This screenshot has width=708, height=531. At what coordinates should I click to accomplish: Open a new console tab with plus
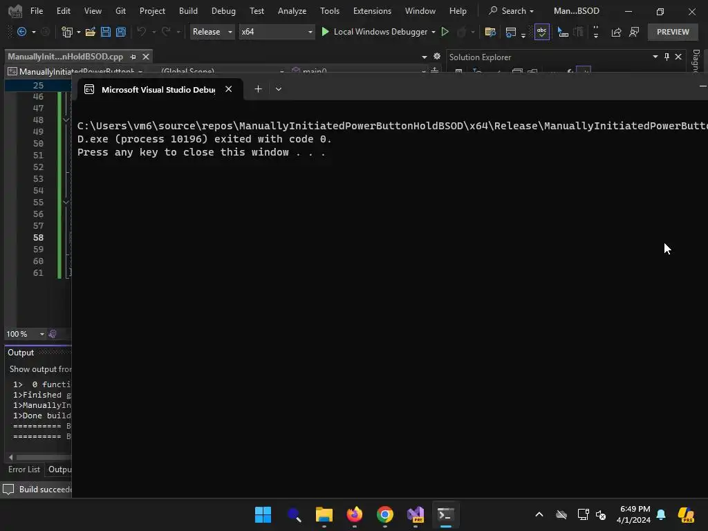point(259,89)
